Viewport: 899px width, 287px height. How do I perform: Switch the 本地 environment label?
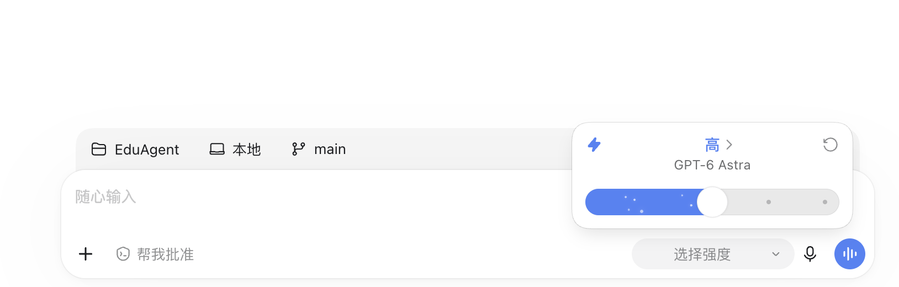coord(246,150)
